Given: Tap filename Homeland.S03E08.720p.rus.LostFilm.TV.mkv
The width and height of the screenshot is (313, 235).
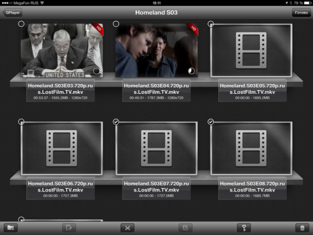Looking at the screenshot, I should [x=252, y=187].
